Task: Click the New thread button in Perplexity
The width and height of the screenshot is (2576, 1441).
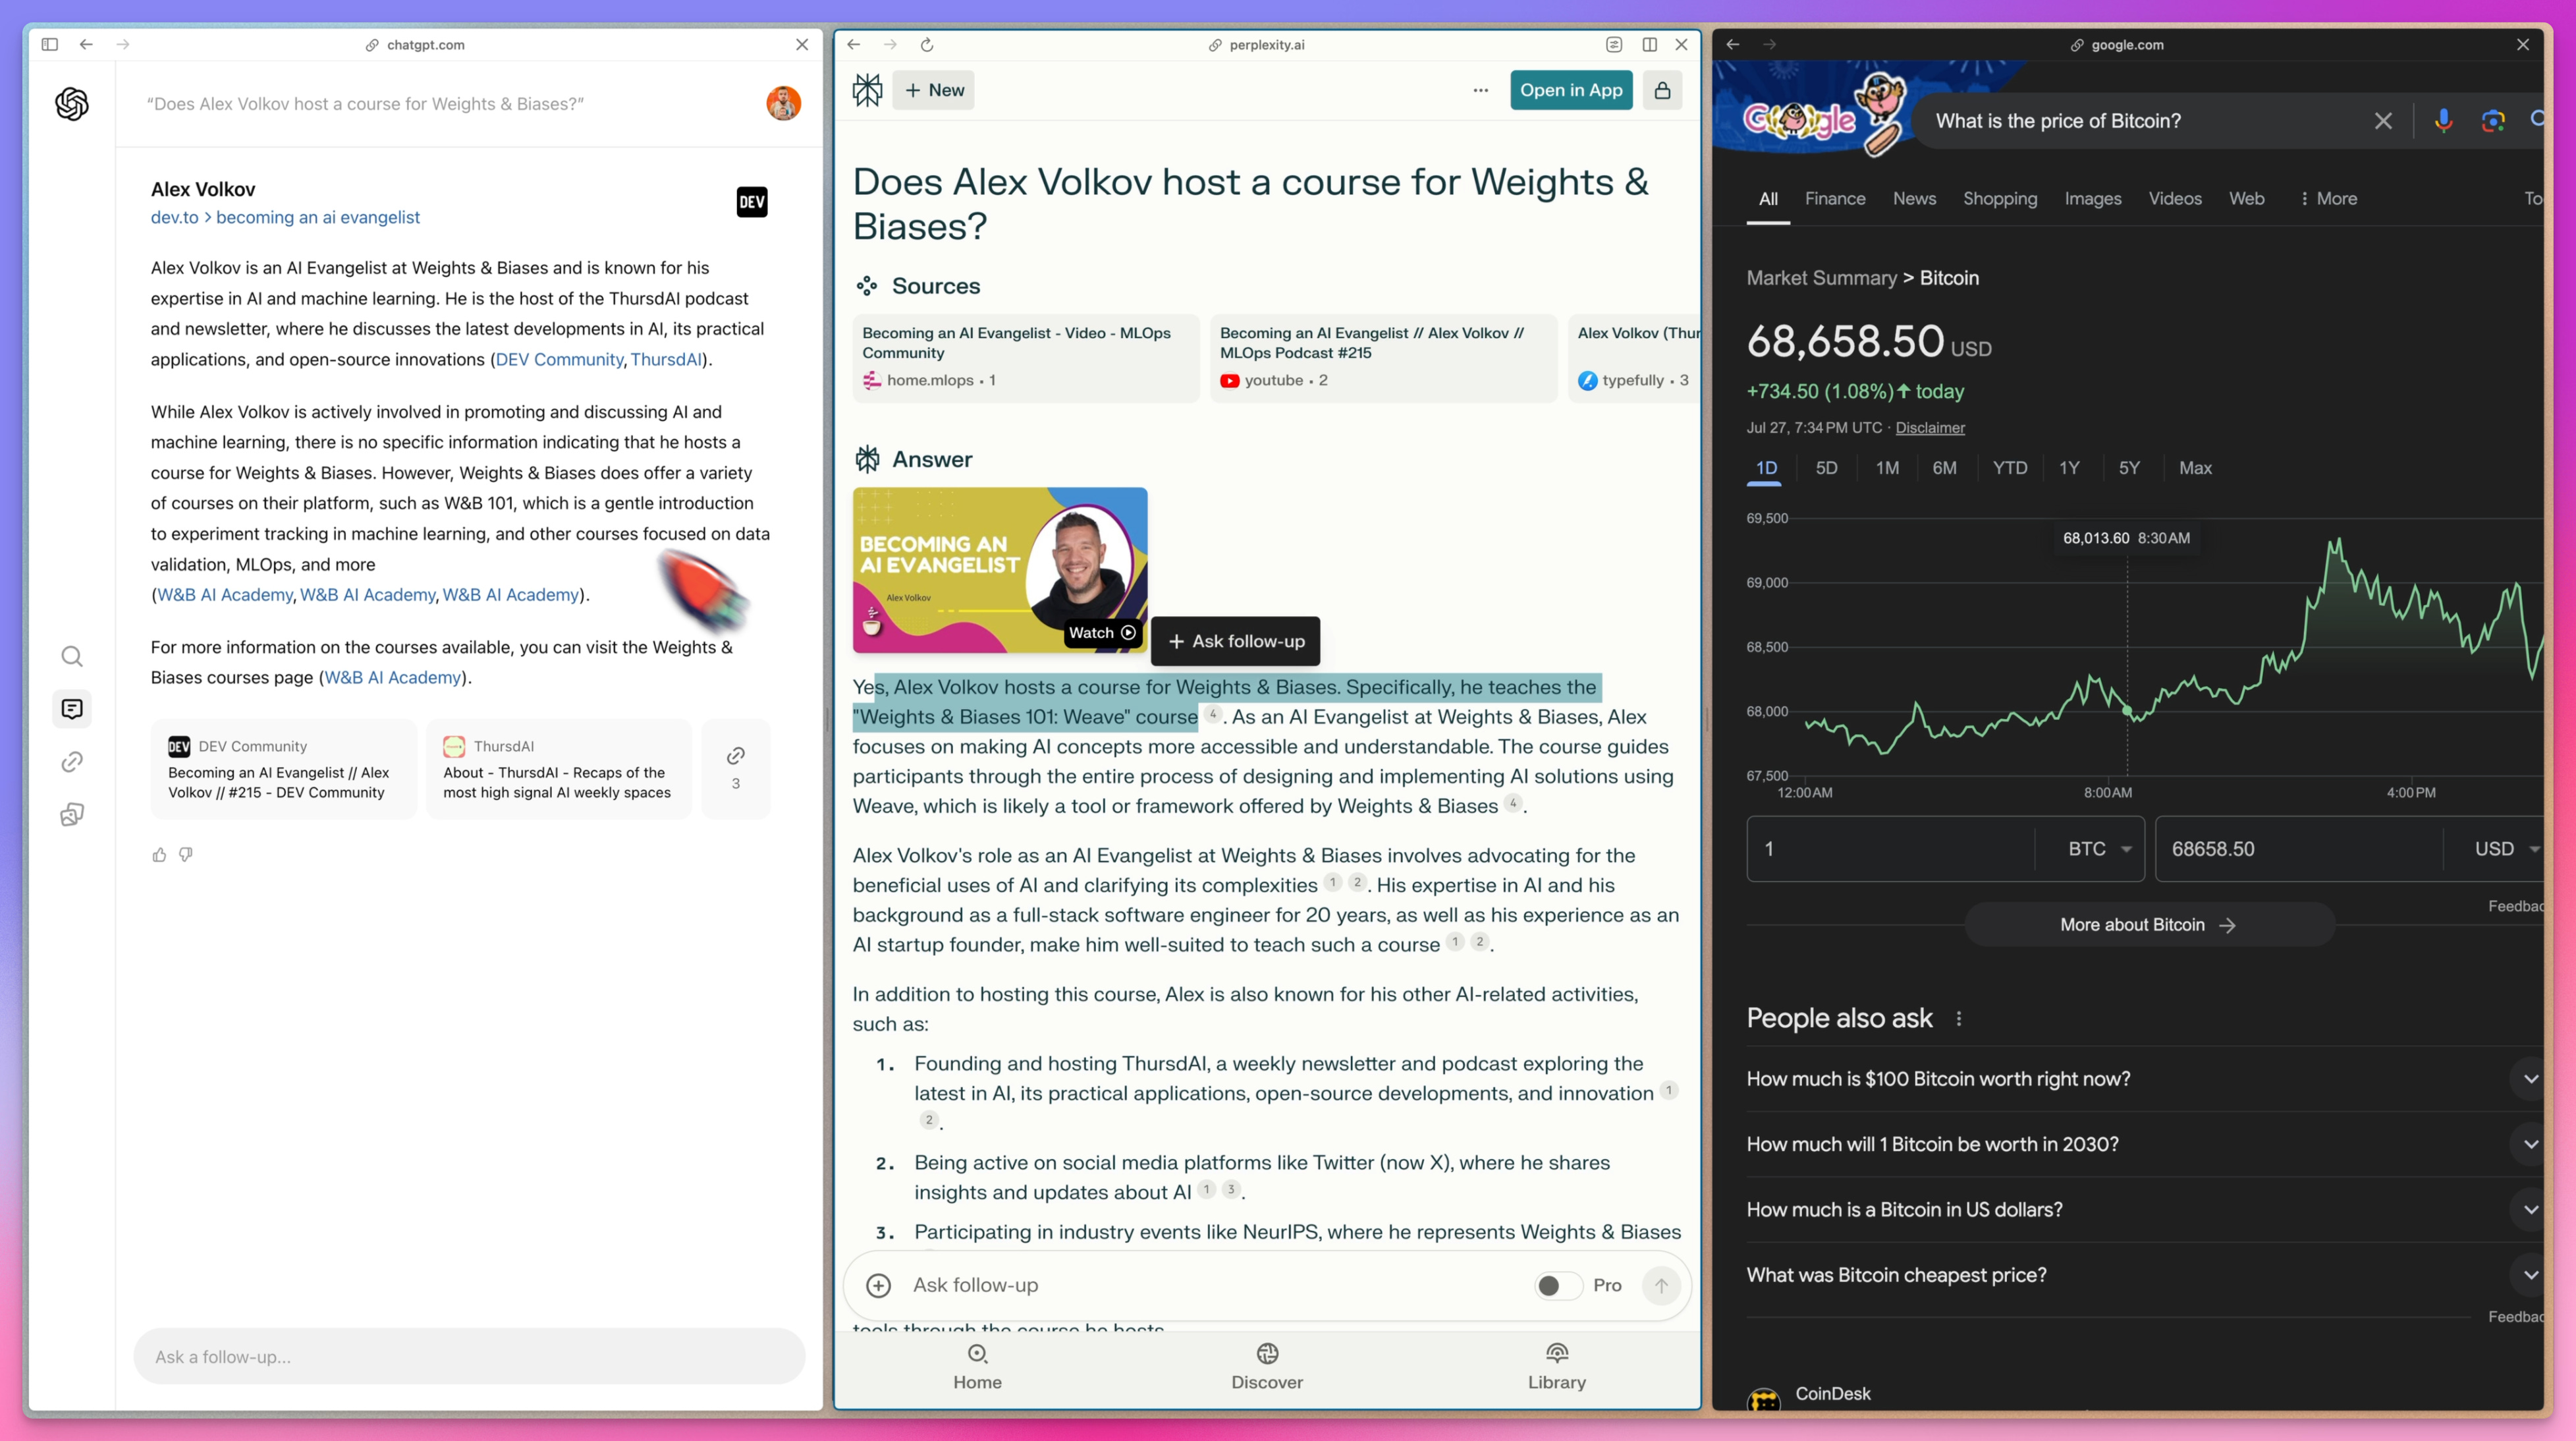Action: pos(934,90)
